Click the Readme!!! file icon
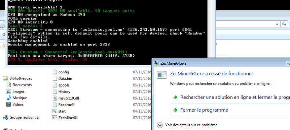290x130 pixels. click(x=55, y=105)
